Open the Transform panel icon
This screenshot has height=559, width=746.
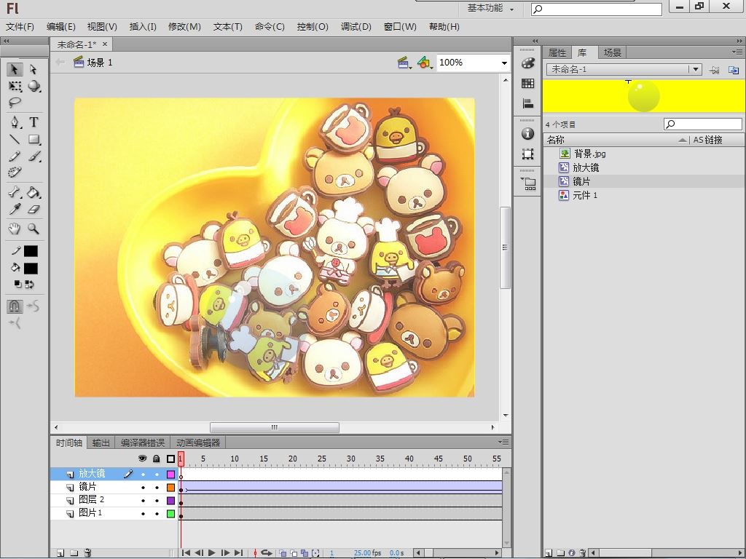[x=527, y=154]
